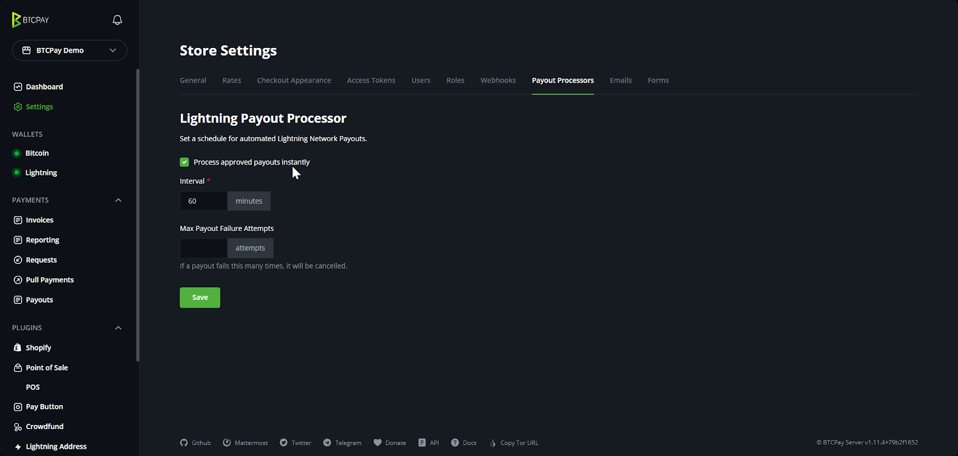This screenshot has width=958, height=456.
Task: Open the Telegram footer link
Action: [x=342, y=443]
